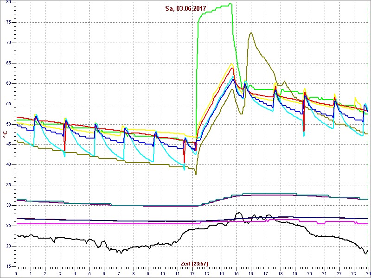Select the 50 tick label on the temperature axis

[9, 124]
